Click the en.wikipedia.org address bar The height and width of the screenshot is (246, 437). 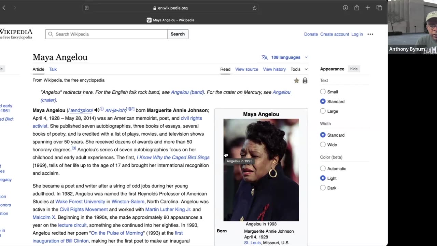tap(171, 8)
